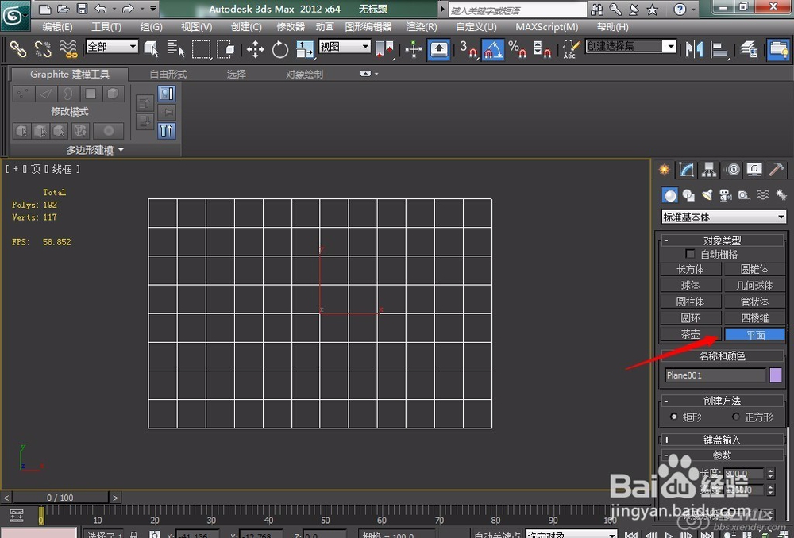Viewport: 794px width, 538px height.
Task: Toggle the 3D Snaps magnet button
Action: point(468,49)
